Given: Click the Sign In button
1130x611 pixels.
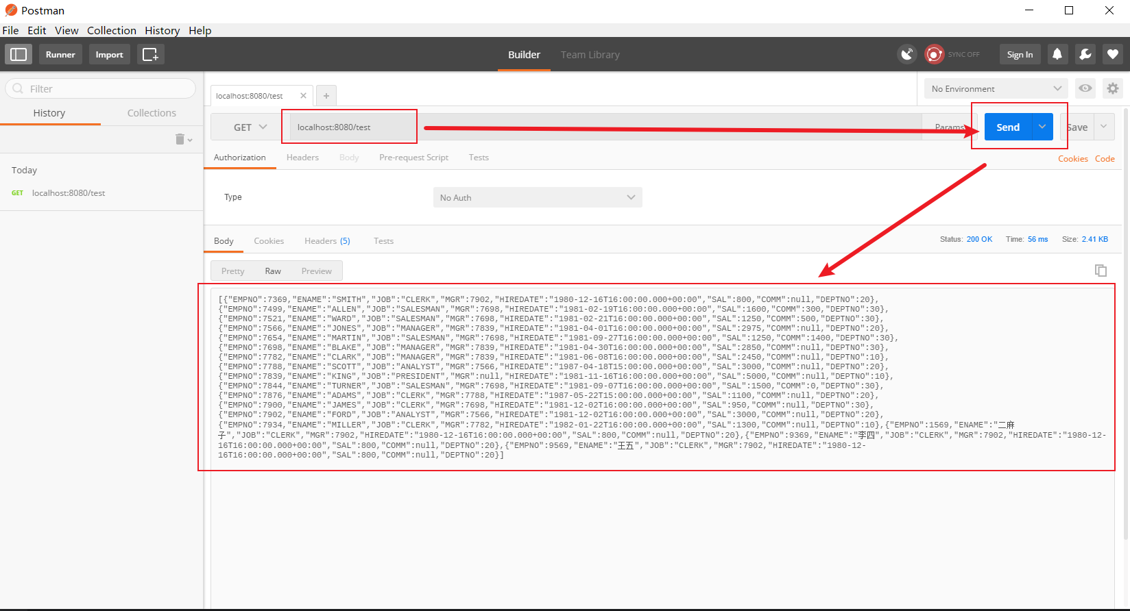Looking at the screenshot, I should [1020, 54].
